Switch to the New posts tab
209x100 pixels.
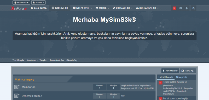[182, 77]
